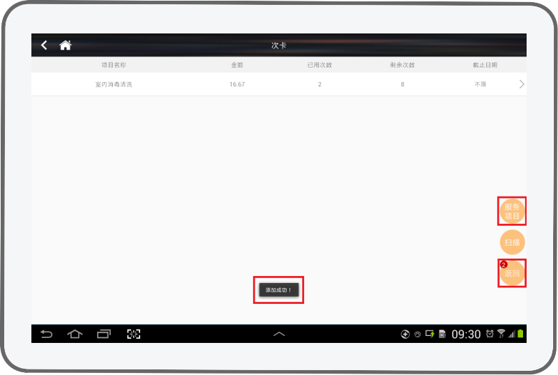The image size is (558, 375).
Task: Tap the battery icon in status bar
Action: tap(520, 334)
